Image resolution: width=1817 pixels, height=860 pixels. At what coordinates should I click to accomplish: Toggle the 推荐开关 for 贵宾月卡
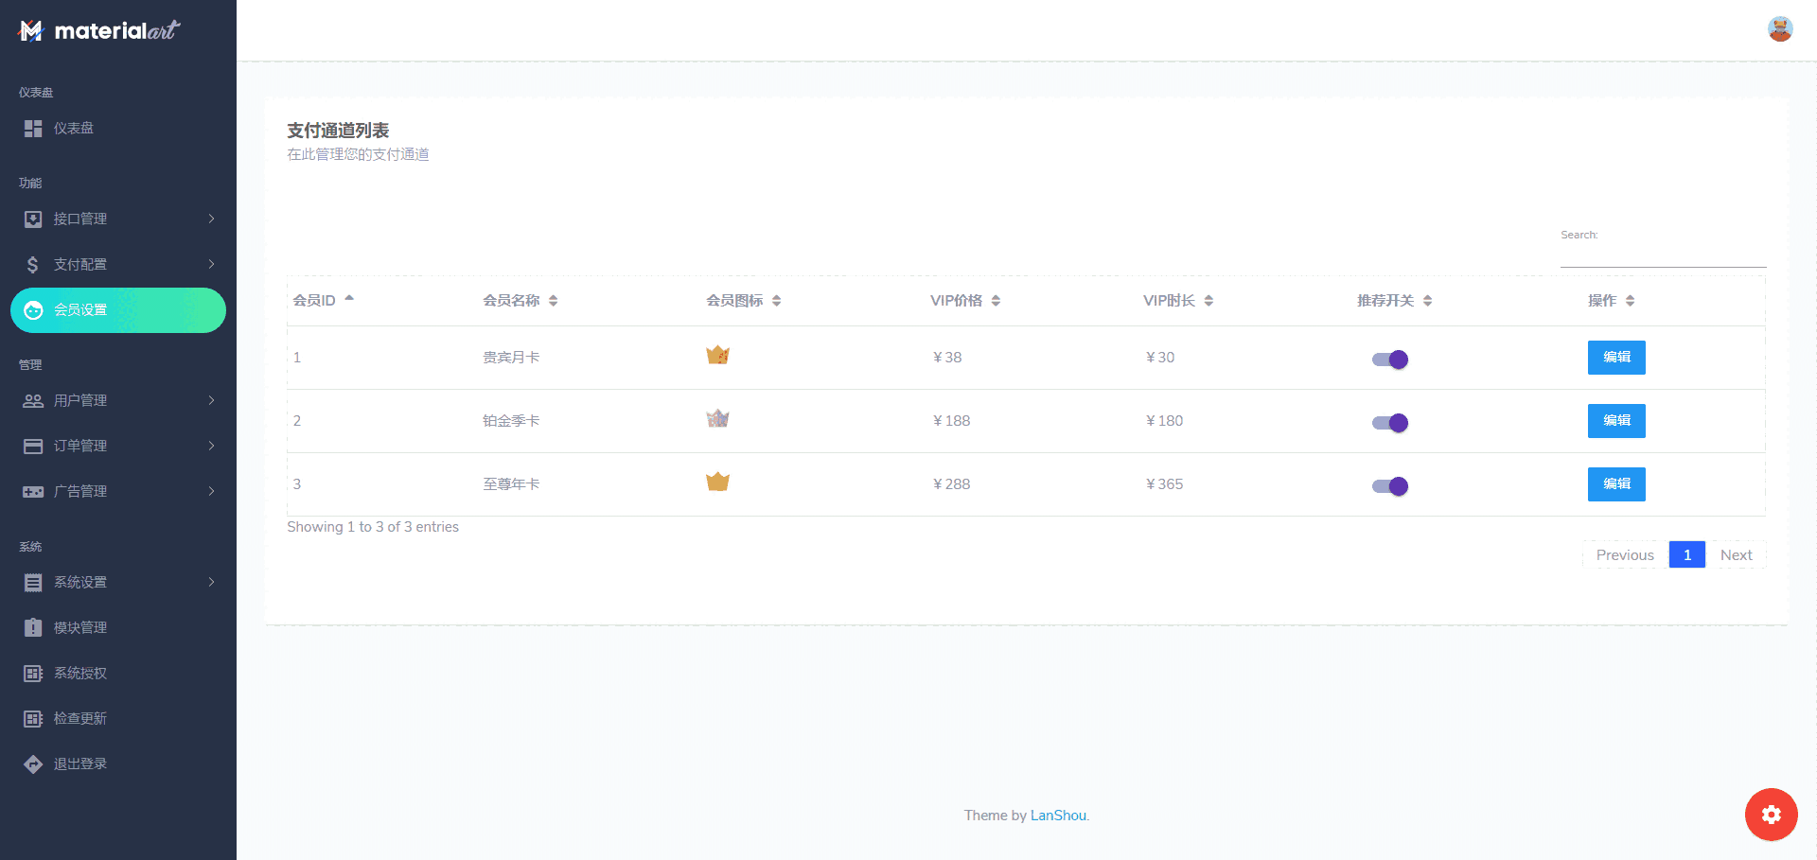pos(1390,360)
